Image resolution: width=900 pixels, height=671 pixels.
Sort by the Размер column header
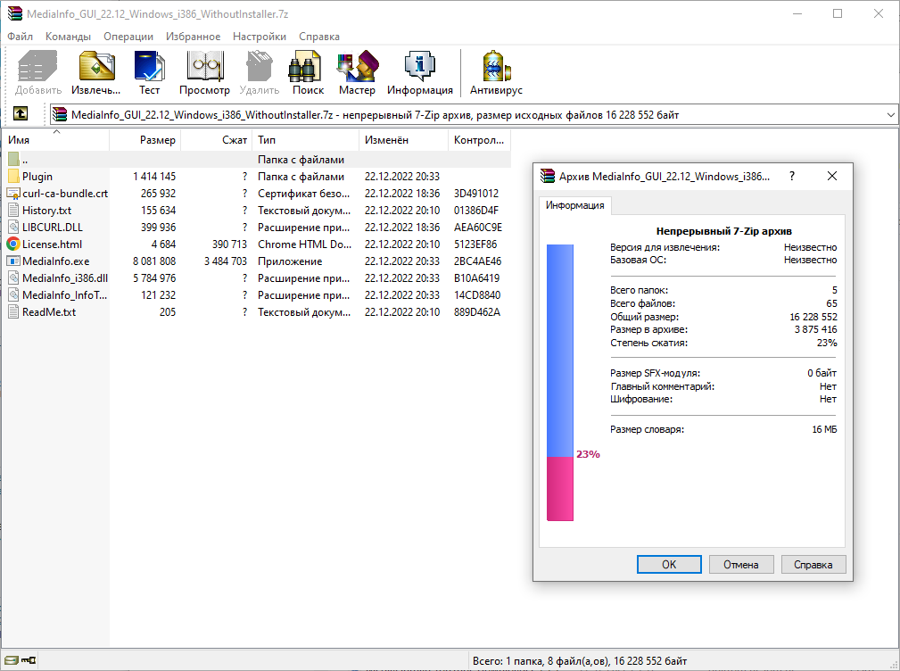[145, 140]
